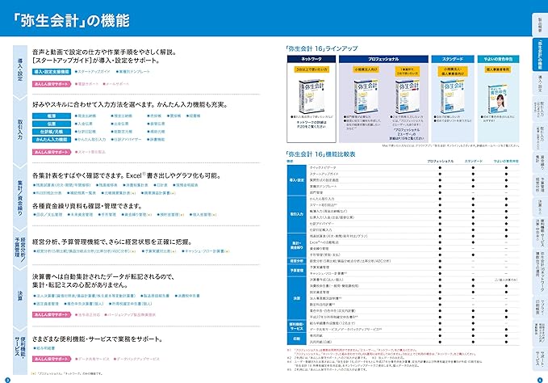The image size is (548, 383).
Task: Click 業種別テンプレート in the 導入・設定 section
Action: tap(133, 71)
